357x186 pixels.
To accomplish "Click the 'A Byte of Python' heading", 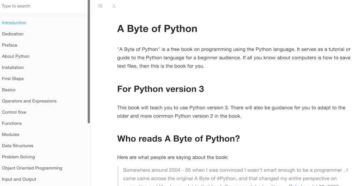I will click(157, 29).
